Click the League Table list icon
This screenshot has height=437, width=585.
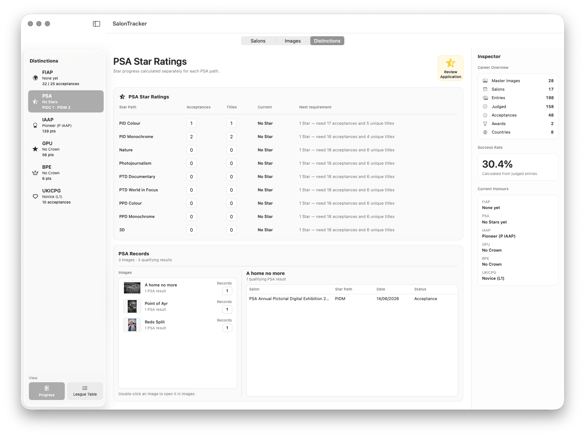click(85, 388)
